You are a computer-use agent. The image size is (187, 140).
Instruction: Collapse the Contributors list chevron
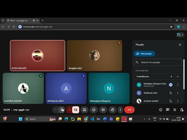pyautogui.click(x=178, y=77)
